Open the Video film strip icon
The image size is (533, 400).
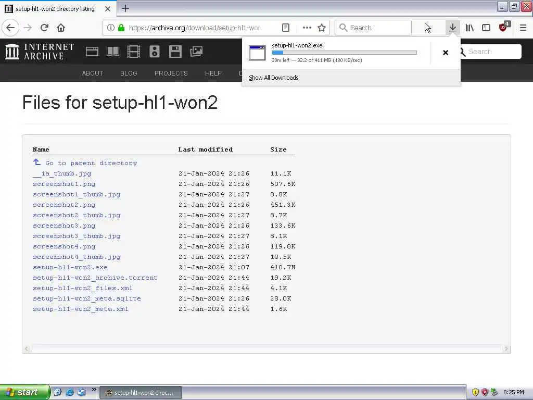coord(134,52)
